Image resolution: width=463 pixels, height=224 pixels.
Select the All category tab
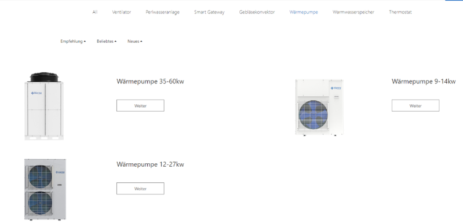(x=95, y=12)
